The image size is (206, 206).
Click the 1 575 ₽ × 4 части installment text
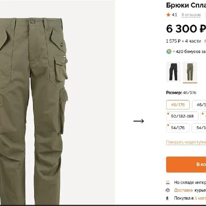[x=183, y=41]
